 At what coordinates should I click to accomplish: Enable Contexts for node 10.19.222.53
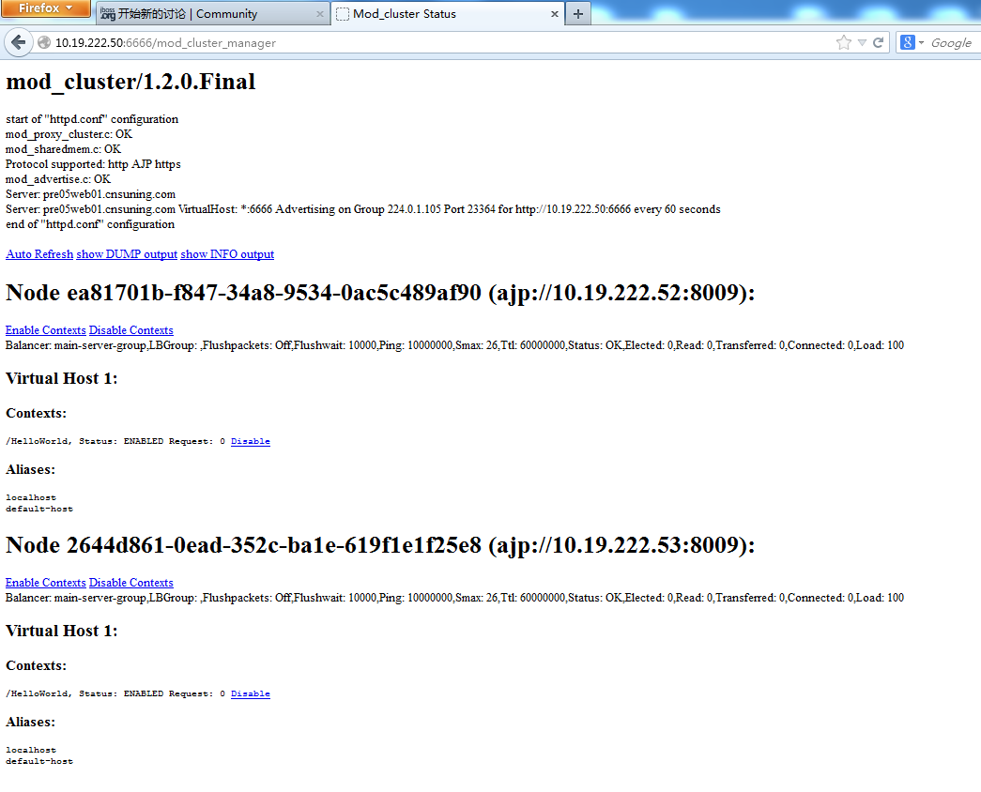(46, 583)
